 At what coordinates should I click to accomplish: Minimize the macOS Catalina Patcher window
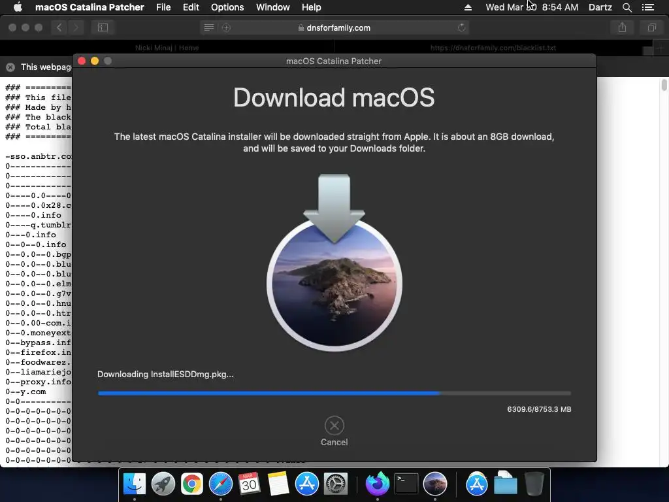coord(95,61)
